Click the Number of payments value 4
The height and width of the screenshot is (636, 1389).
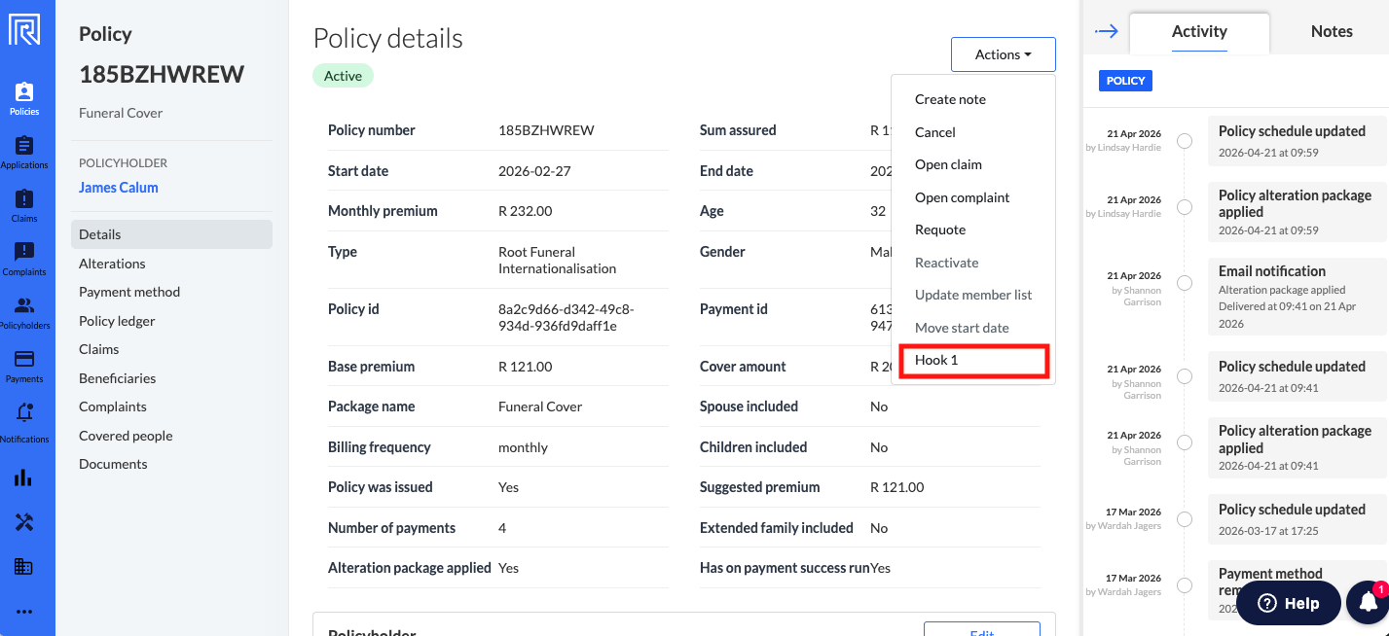pyautogui.click(x=502, y=528)
